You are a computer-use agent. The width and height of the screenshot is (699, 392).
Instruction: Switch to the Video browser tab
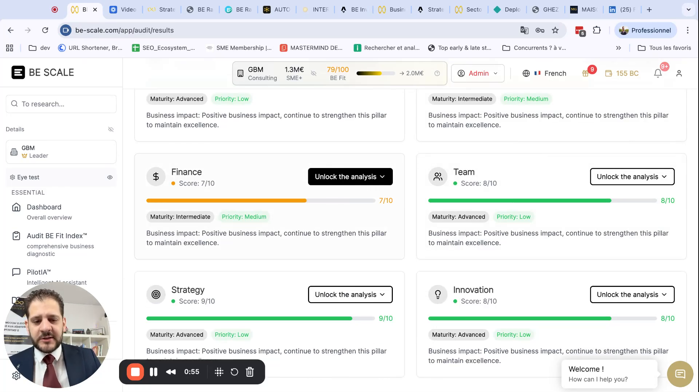coord(124,9)
